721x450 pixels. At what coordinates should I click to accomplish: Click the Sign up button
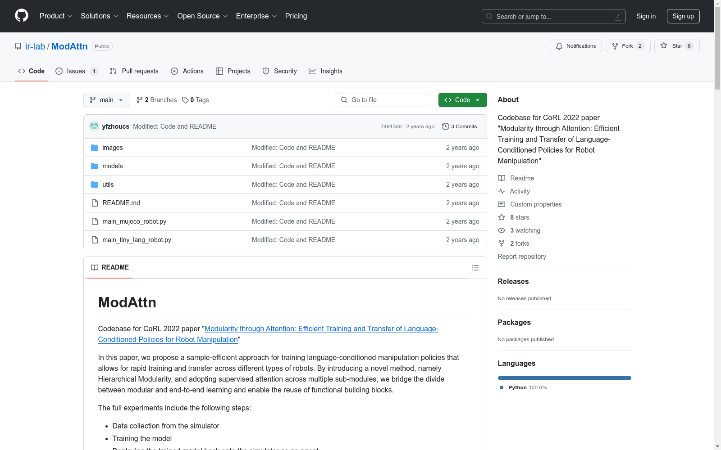[683, 16]
